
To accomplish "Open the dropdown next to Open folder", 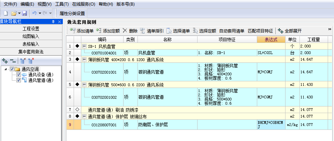I will 20,14.
